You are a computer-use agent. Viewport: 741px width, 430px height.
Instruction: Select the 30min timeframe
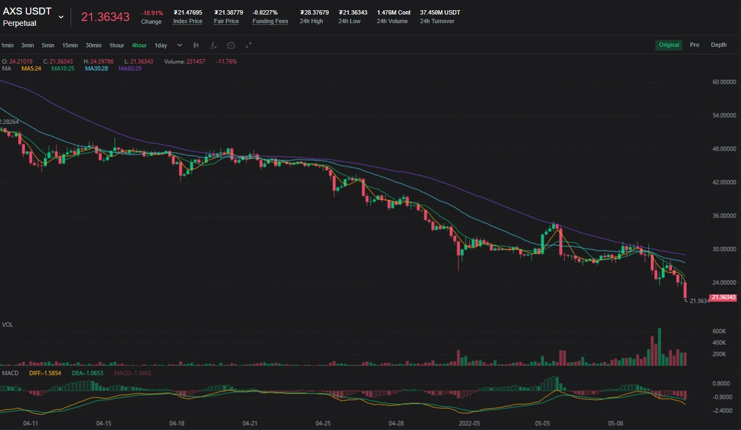click(93, 45)
